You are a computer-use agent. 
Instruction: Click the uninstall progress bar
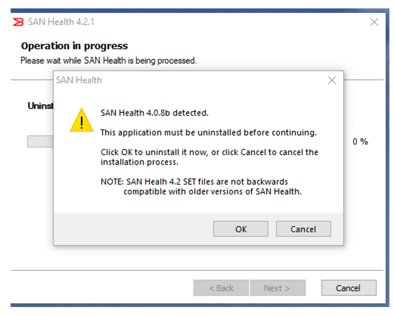[40, 142]
